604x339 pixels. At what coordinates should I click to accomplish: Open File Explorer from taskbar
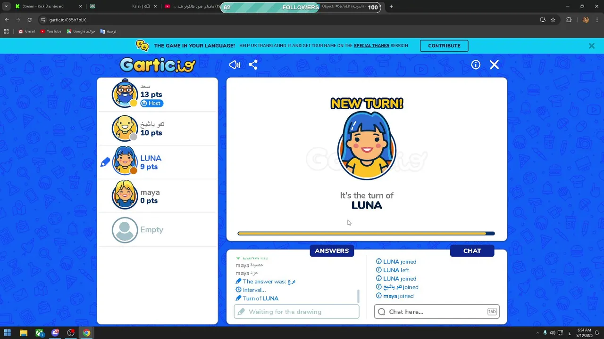(x=24, y=333)
